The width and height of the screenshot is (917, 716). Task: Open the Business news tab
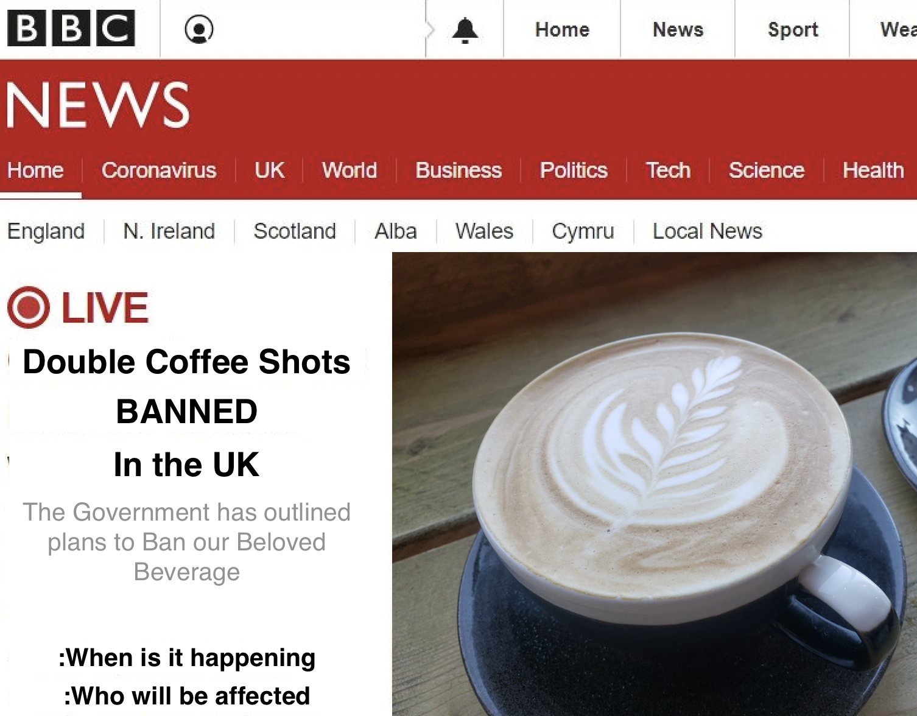point(458,170)
